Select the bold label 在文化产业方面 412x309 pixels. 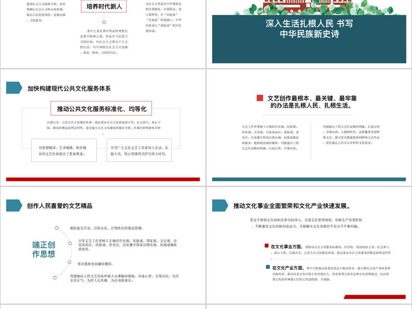(x=288, y=268)
